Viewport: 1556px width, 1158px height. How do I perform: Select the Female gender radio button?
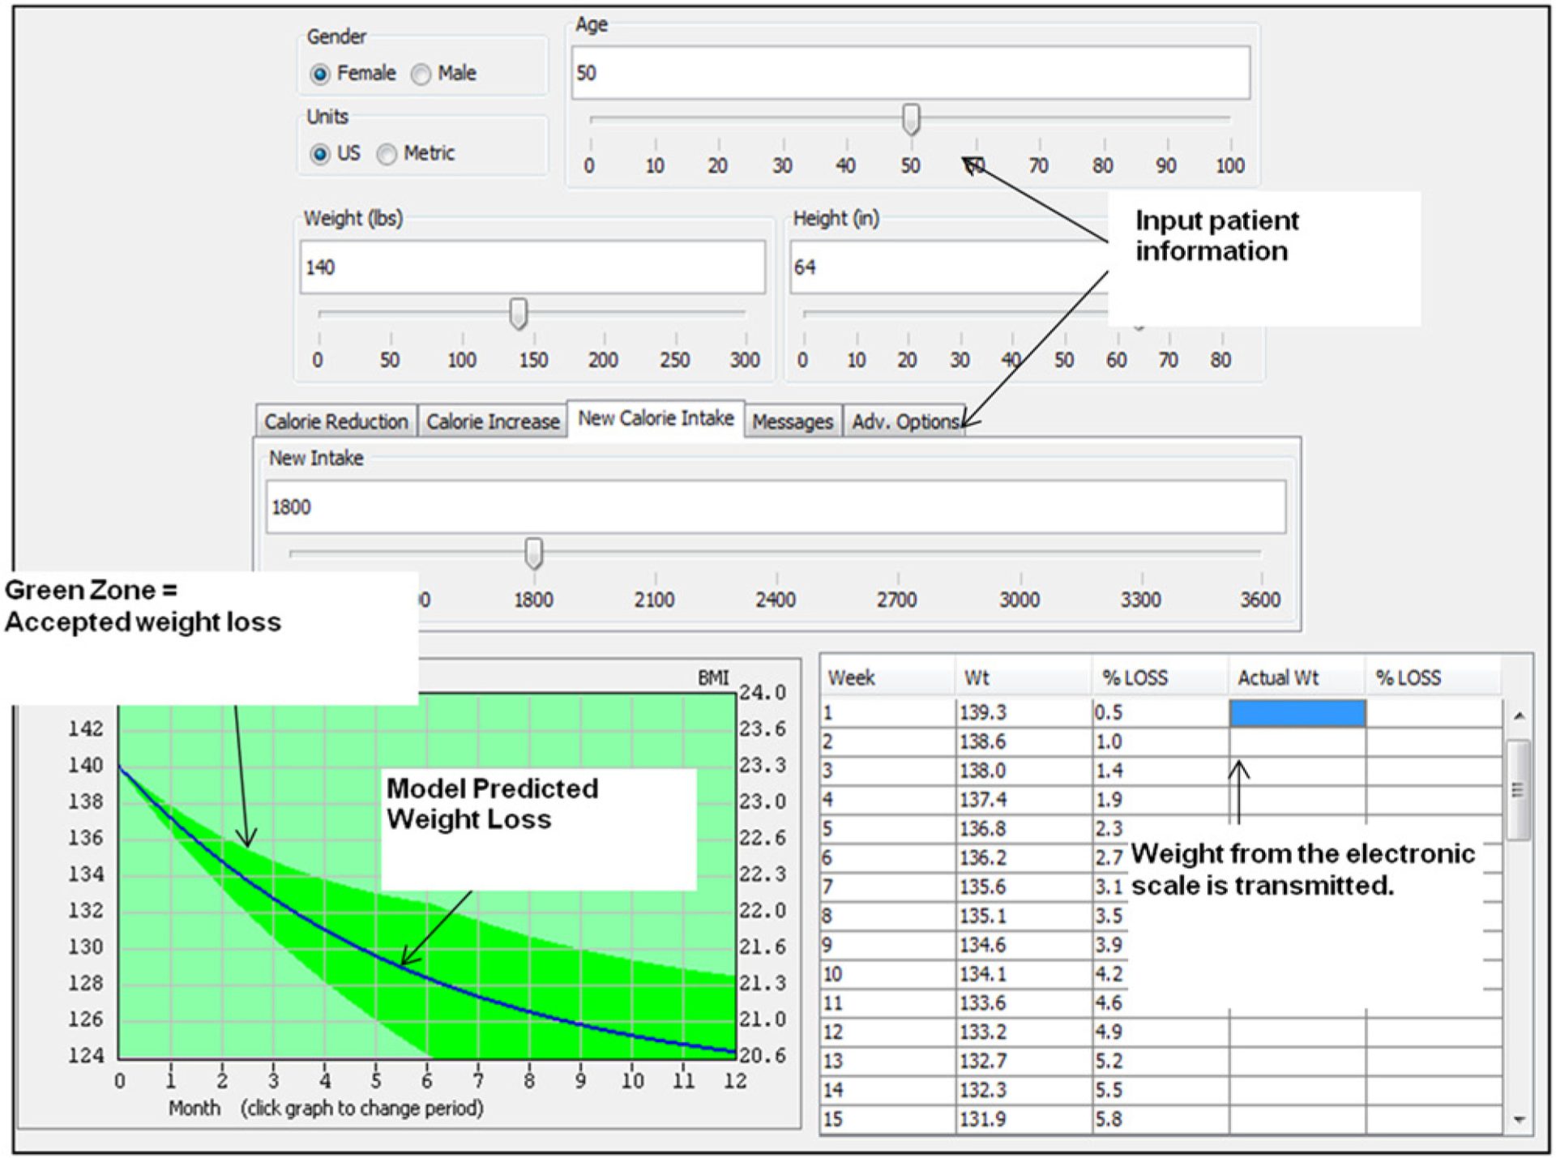(x=320, y=75)
